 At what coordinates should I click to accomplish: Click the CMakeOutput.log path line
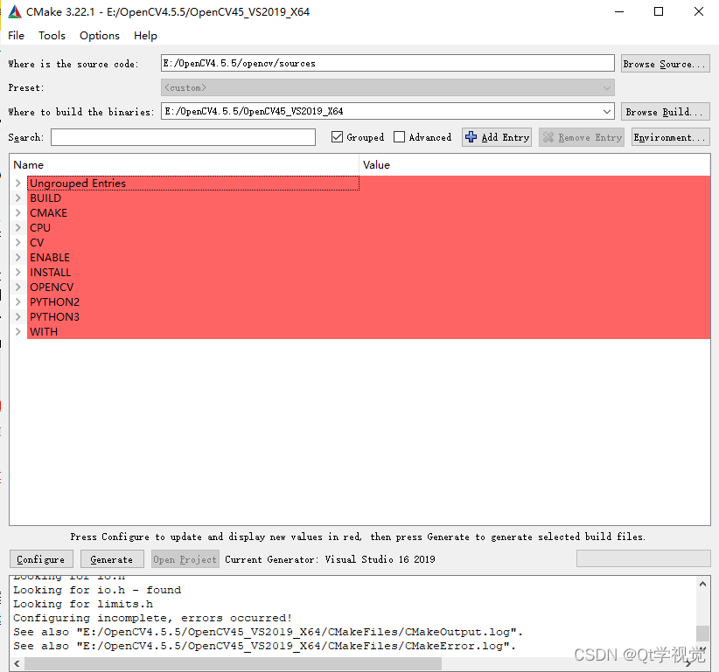pyautogui.click(x=269, y=632)
